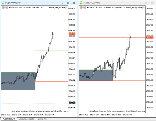Screen dimensions: 156x121
Task: Select the red line near 25580.05 in USNDAQ100 chart
Action: 129,80
